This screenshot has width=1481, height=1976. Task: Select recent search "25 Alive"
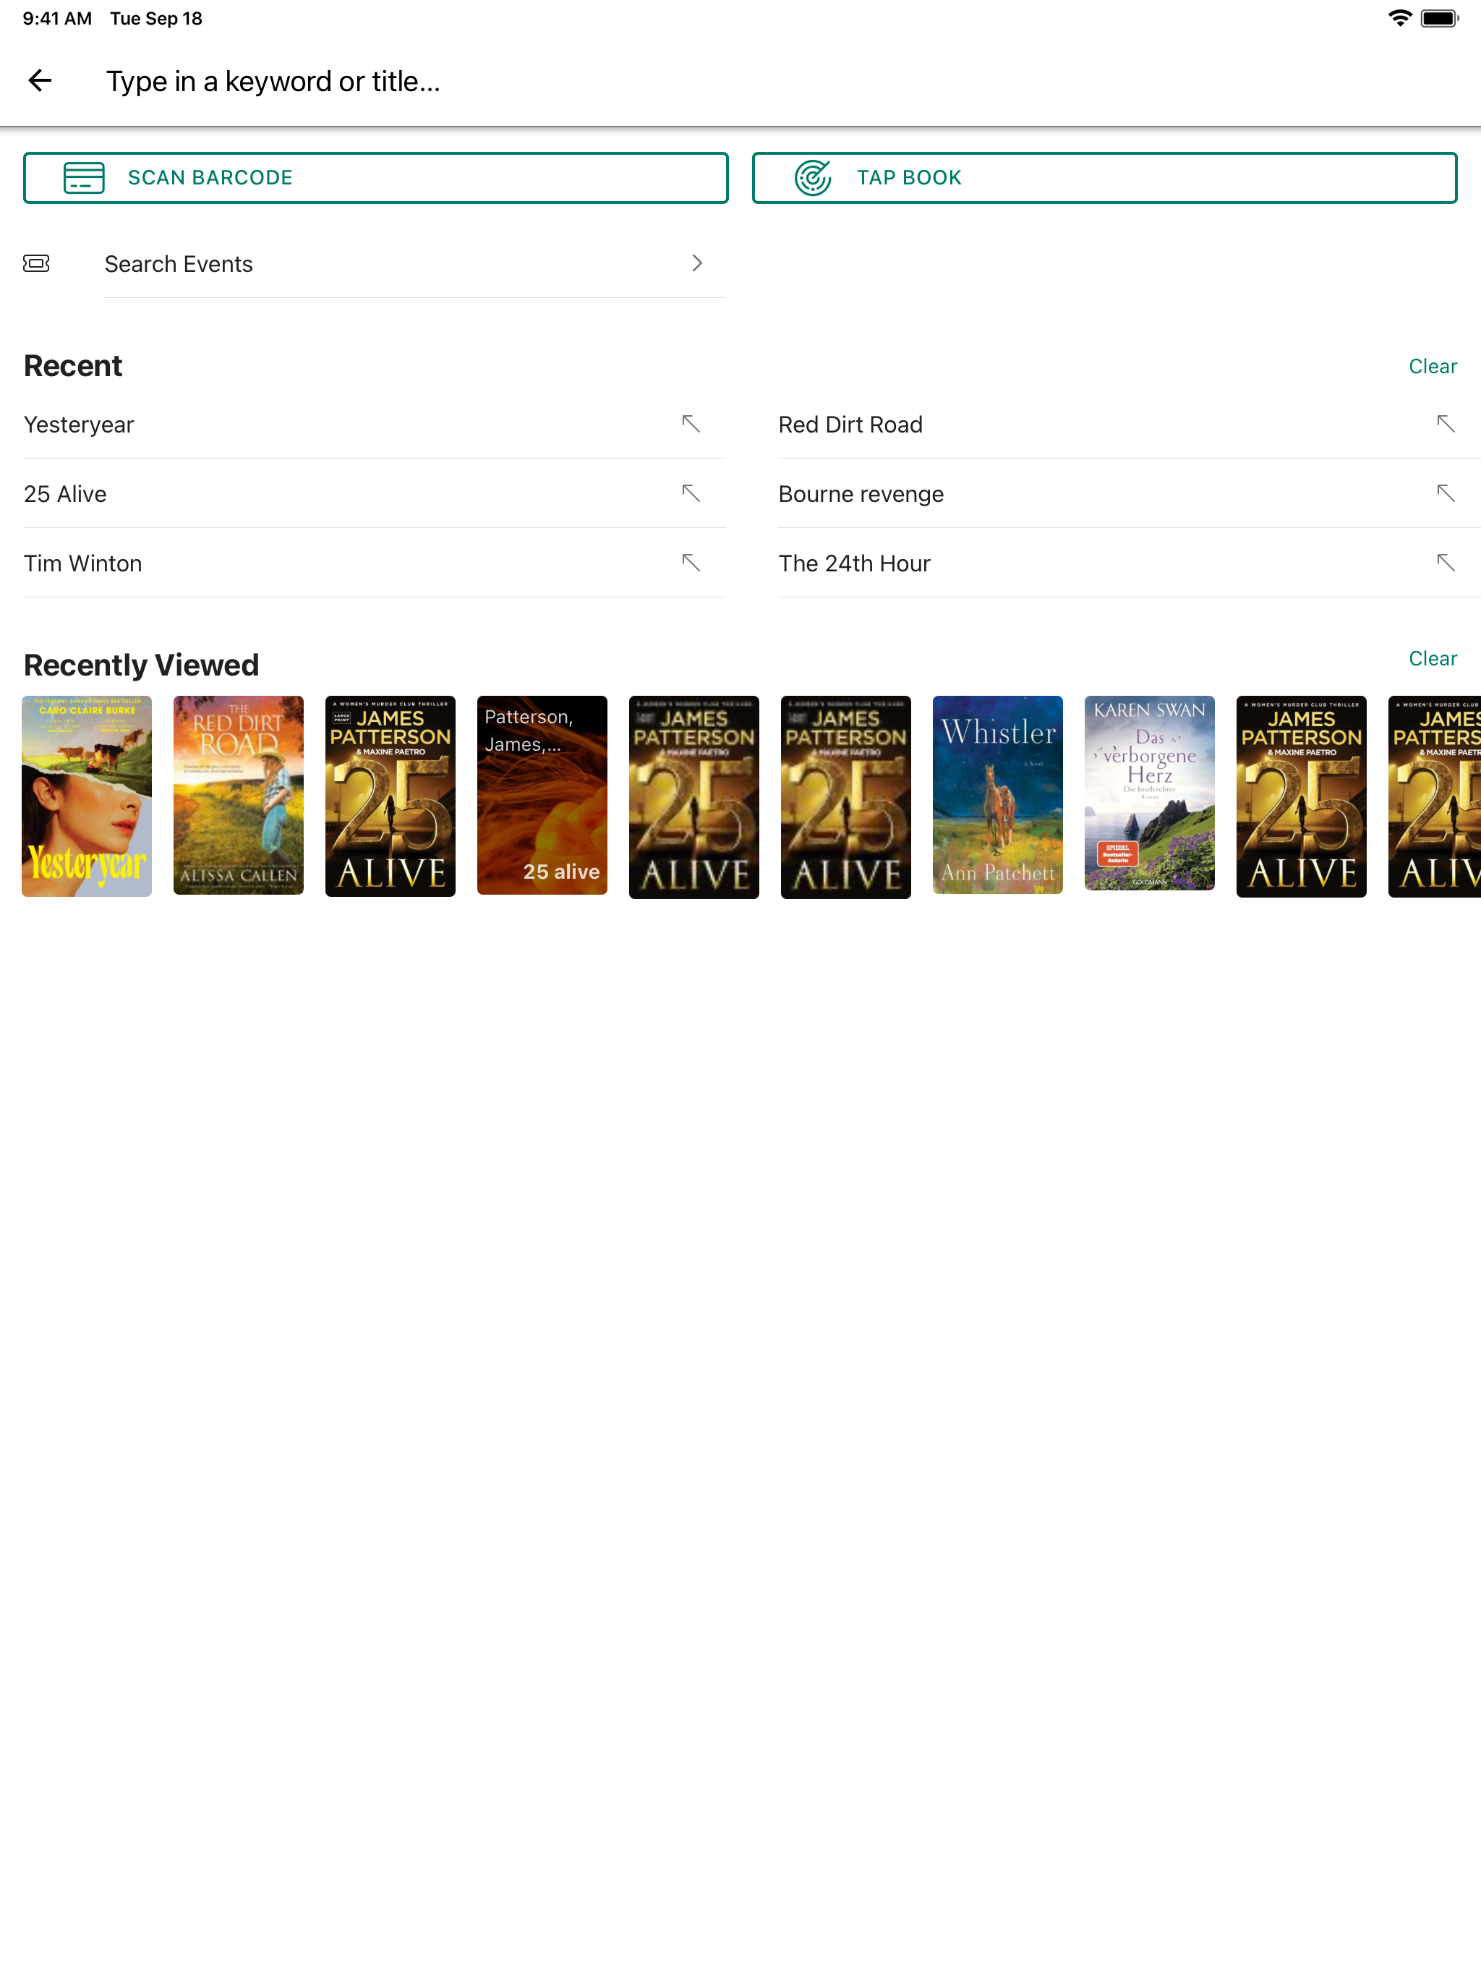tap(65, 494)
